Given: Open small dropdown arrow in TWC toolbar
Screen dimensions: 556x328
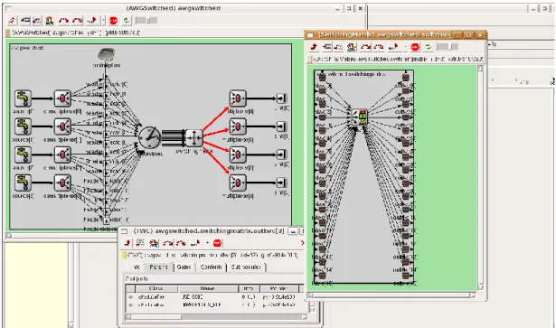Looking at the screenshot, I should [x=207, y=243].
